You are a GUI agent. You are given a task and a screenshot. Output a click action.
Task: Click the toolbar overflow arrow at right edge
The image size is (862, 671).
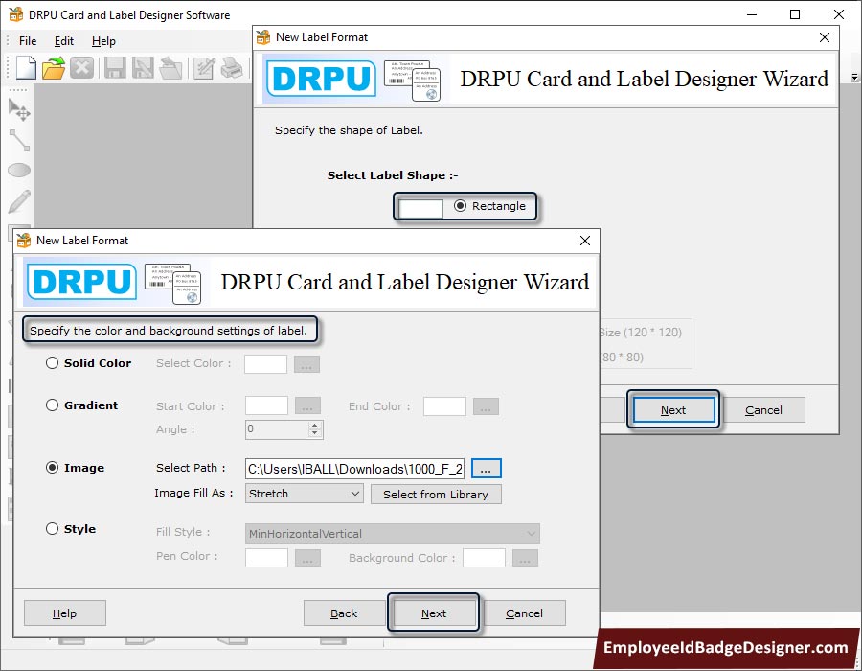(x=855, y=78)
